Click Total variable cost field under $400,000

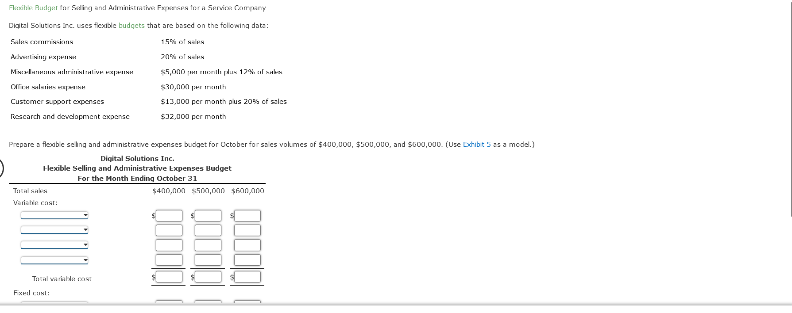click(169, 276)
